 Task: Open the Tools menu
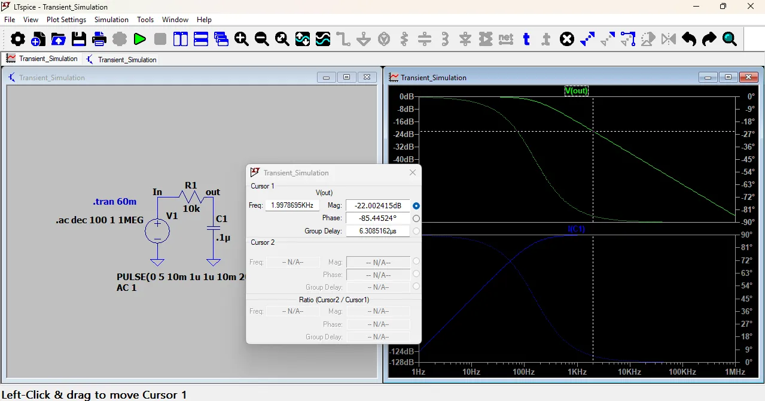145,20
